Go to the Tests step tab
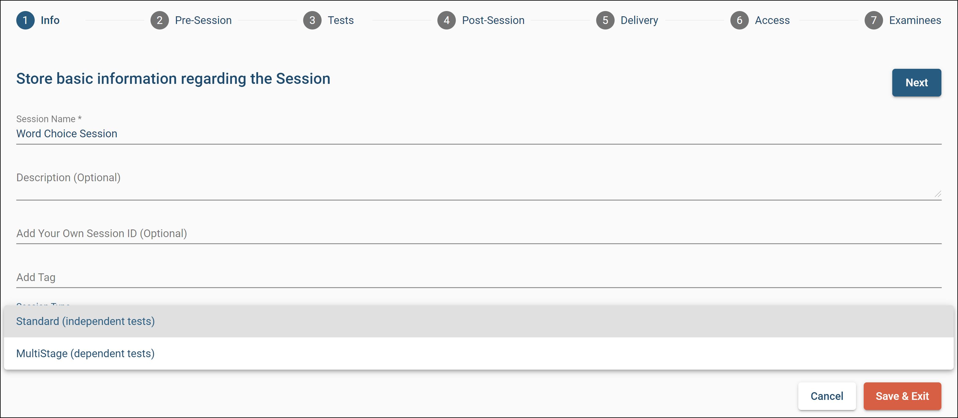This screenshot has width=958, height=418. point(340,20)
